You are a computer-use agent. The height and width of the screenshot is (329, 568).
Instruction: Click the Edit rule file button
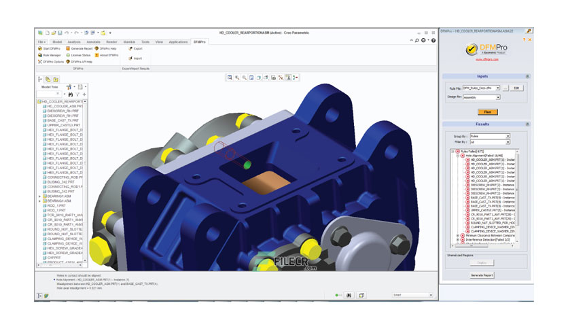click(x=516, y=88)
